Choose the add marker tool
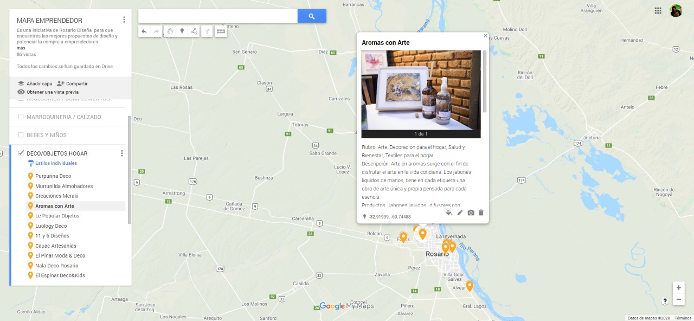Screen dimensions: 694x321 click(182, 31)
